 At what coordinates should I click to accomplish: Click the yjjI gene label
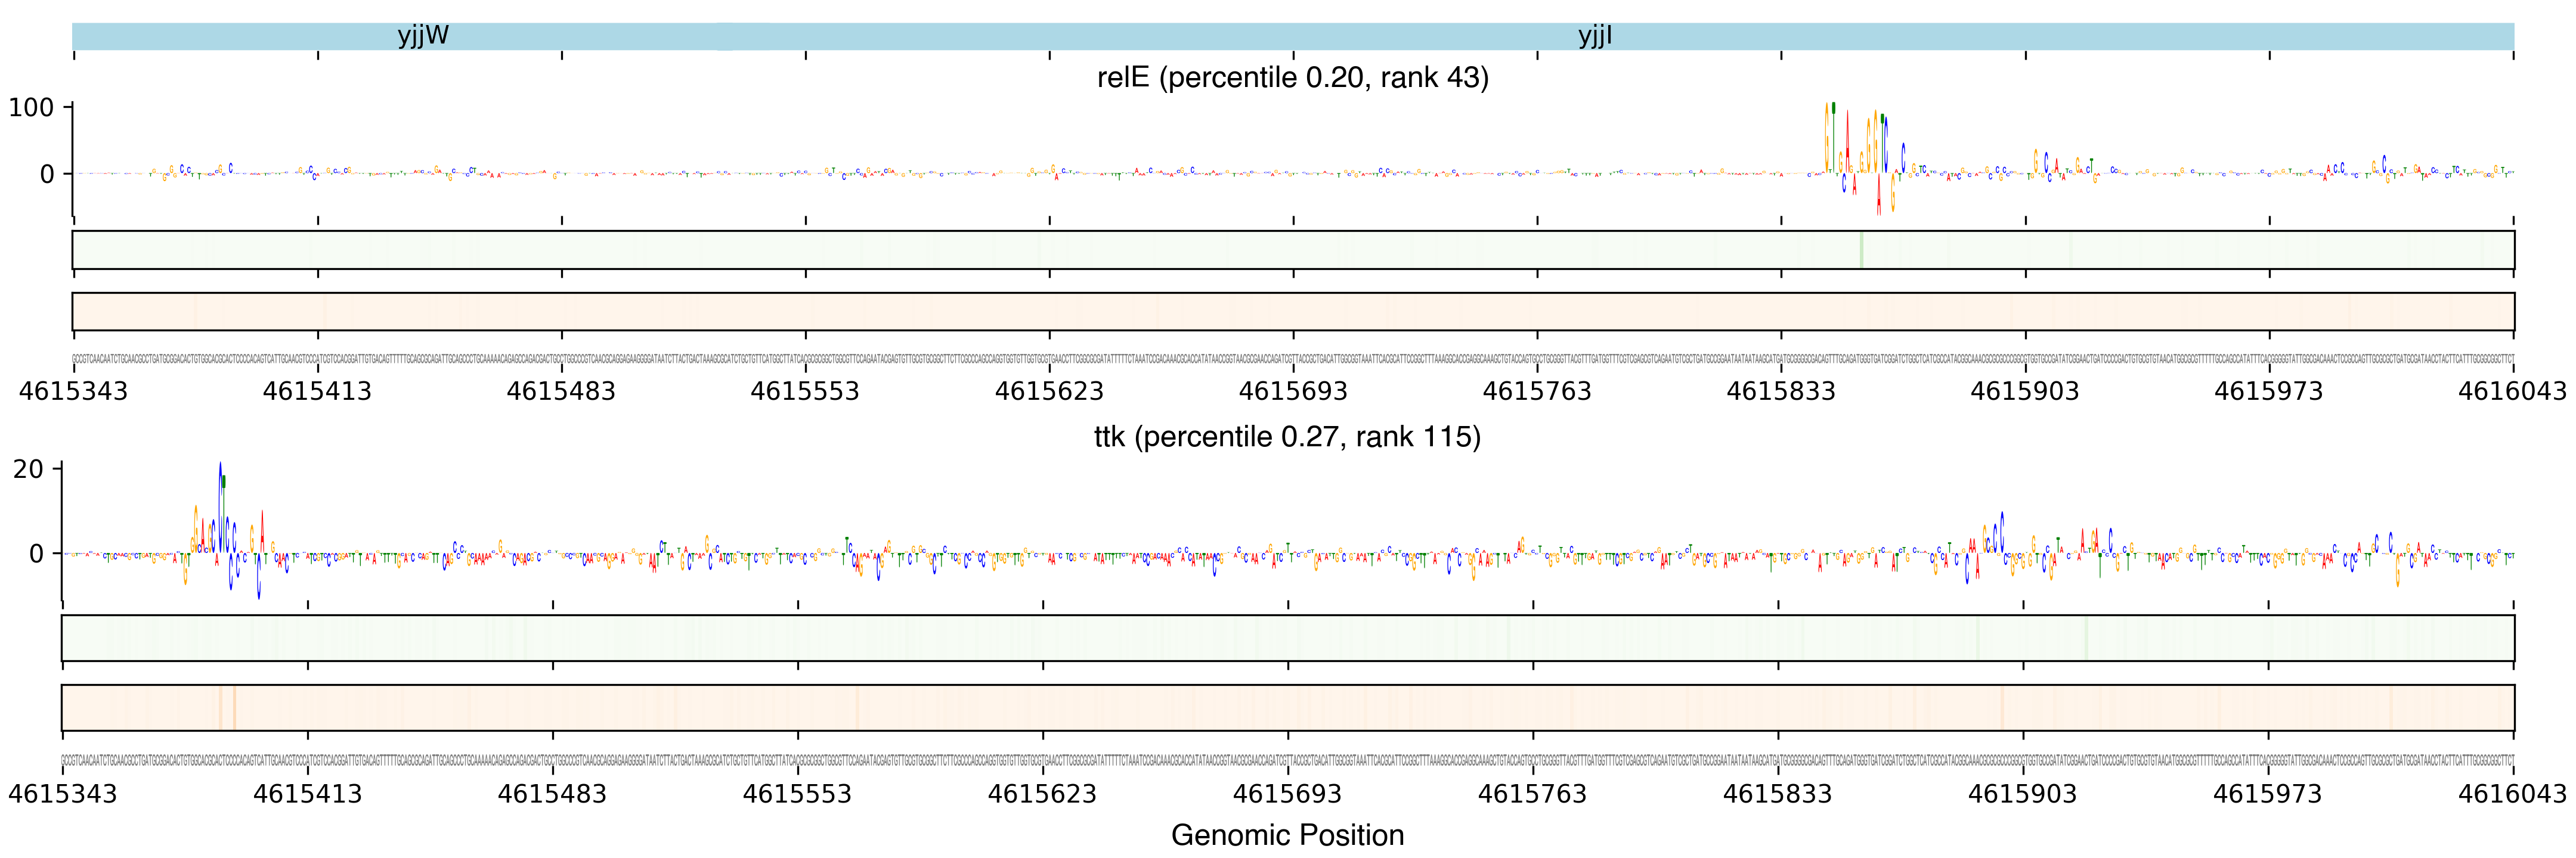1594,36
